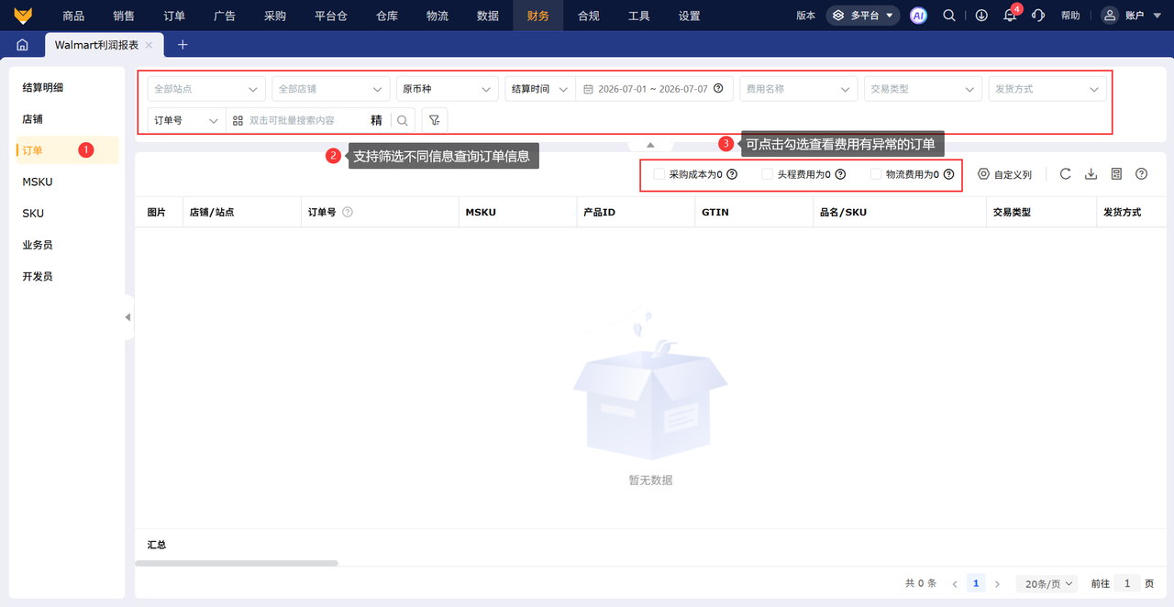Click the help icon at toolbar end
This screenshot has height=607, width=1174.
click(x=1142, y=174)
